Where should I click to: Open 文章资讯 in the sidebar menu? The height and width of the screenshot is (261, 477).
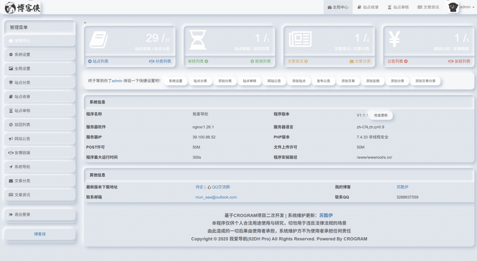coord(40,195)
